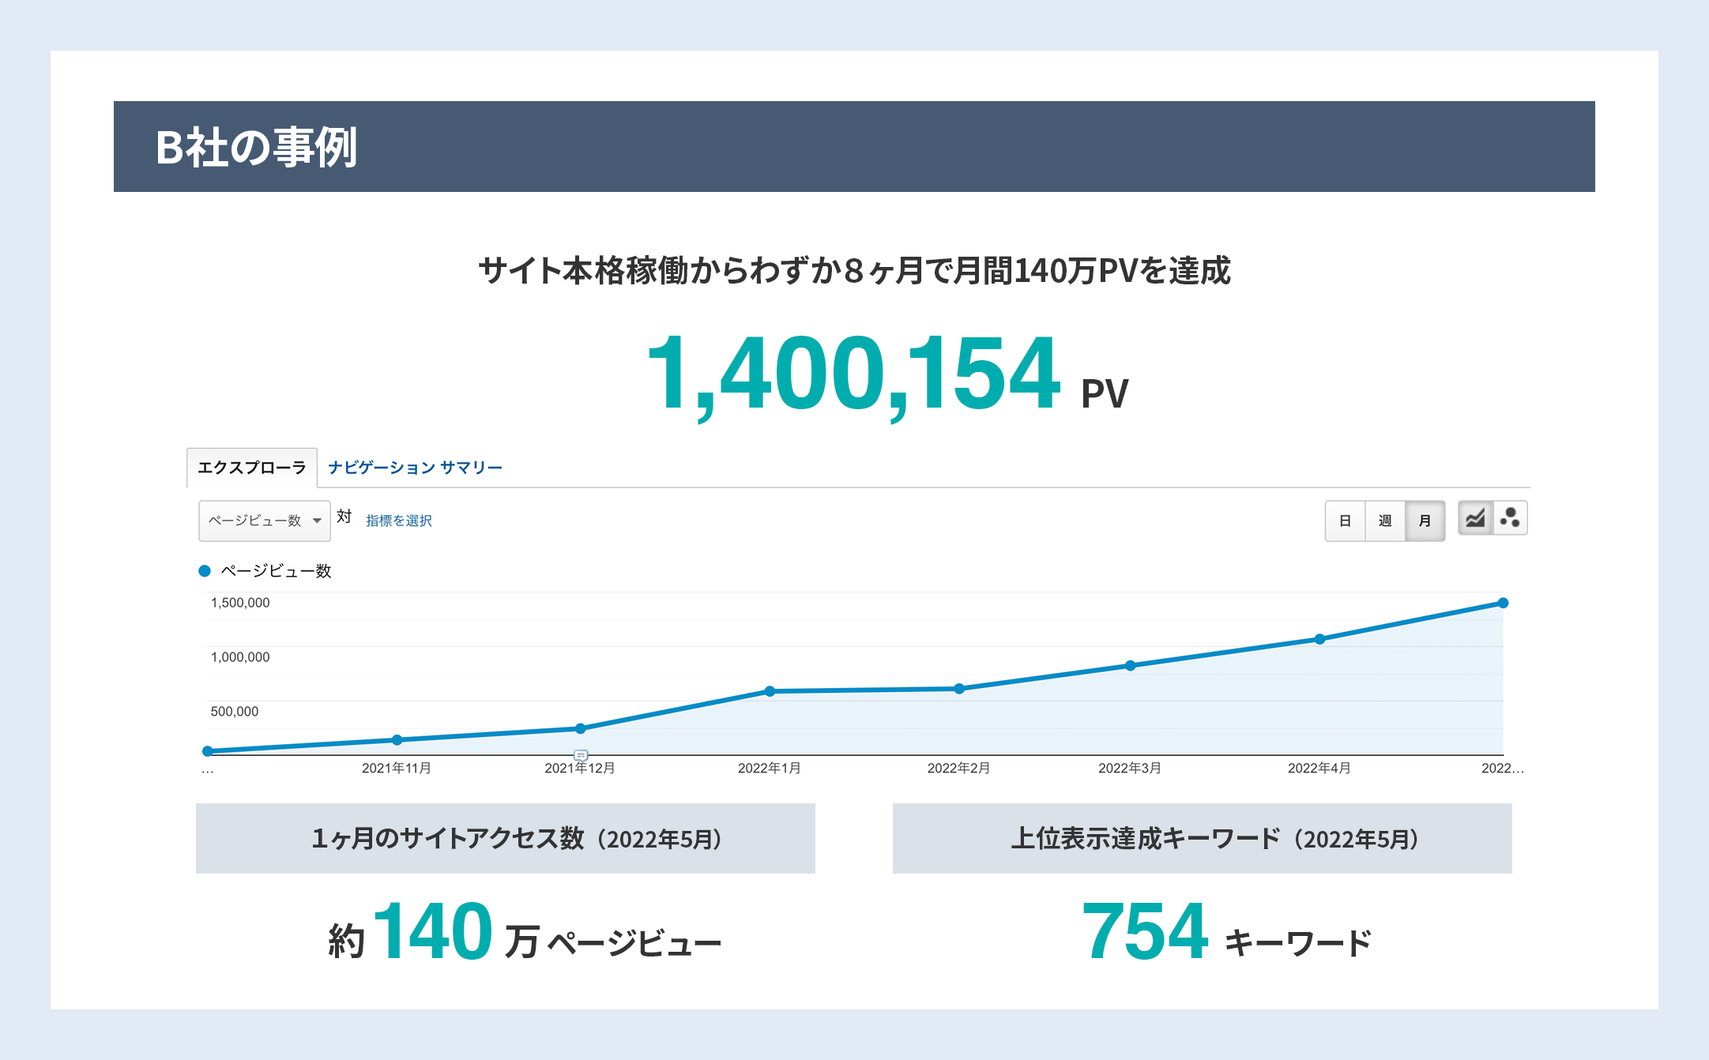
Task: Click the 2022年2月 data point
Action: click(959, 689)
